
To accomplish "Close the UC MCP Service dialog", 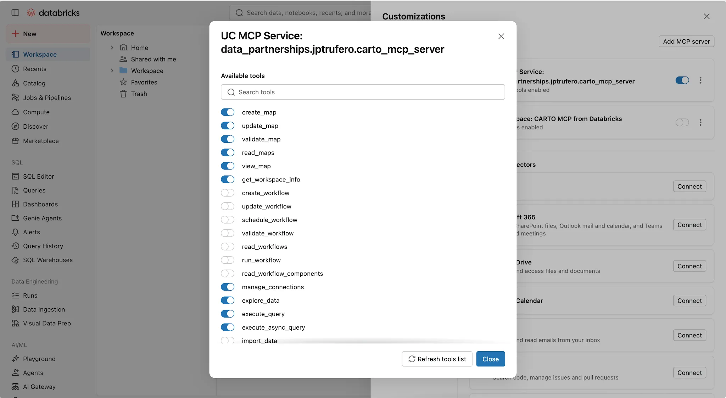I will tap(501, 36).
